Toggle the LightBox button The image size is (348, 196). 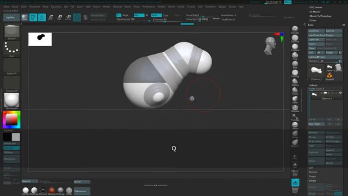pyautogui.click(x=11, y=17)
